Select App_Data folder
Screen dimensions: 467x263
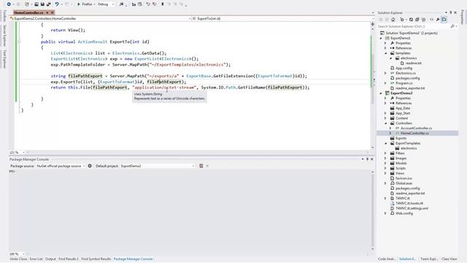[403, 108]
